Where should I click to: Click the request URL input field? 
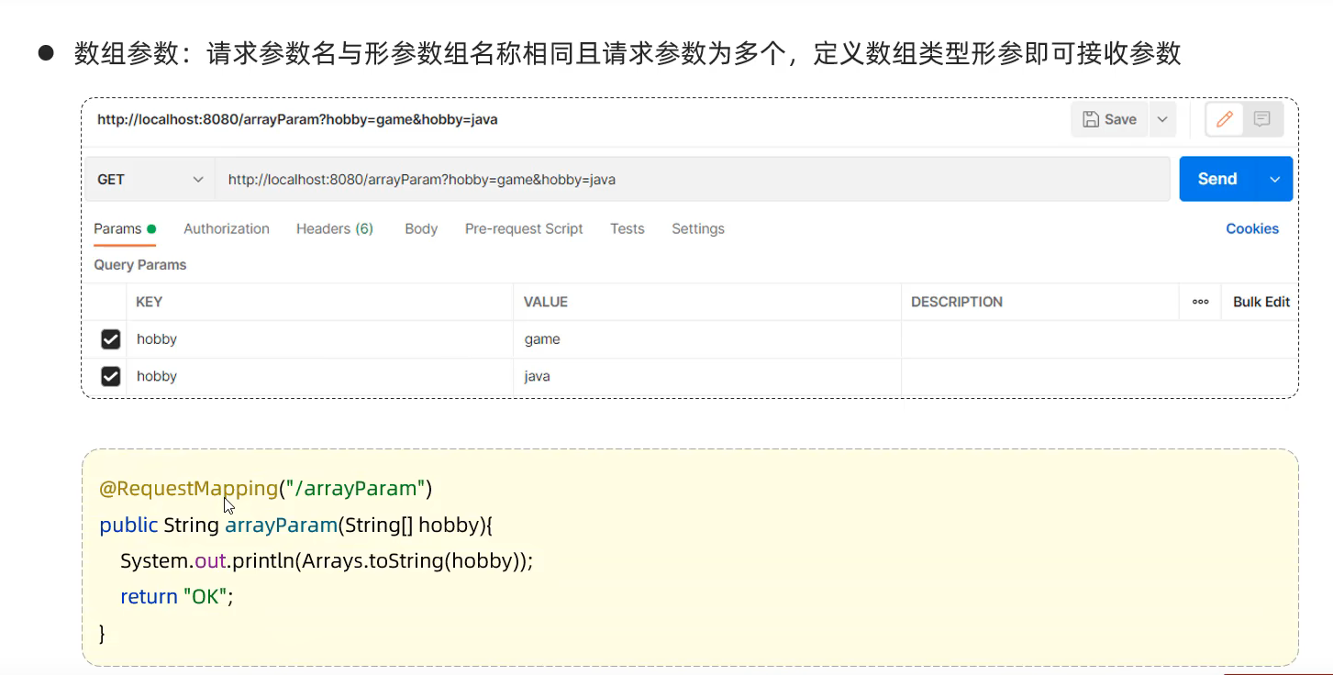[693, 180]
